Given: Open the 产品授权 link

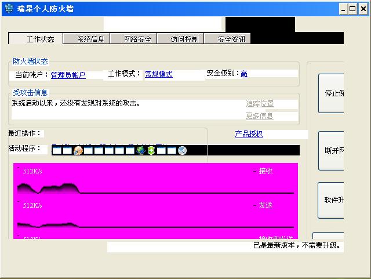Looking at the screenshot, I should (x=249, y=134).
